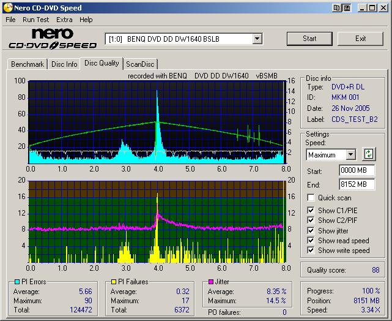
Task: Open the Maximum speed dropdown
Action: coord(351,154)
